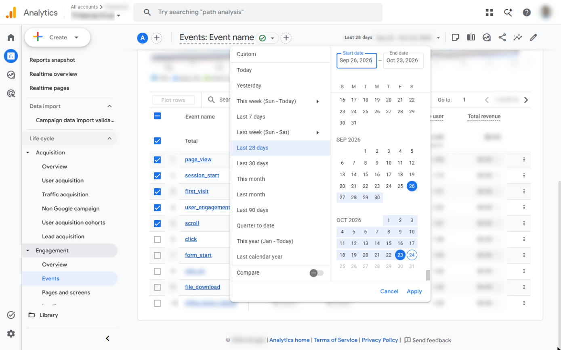Check the file_download row checkbox
This screenshot has height=350, width=561.
[x=158, y=287]
